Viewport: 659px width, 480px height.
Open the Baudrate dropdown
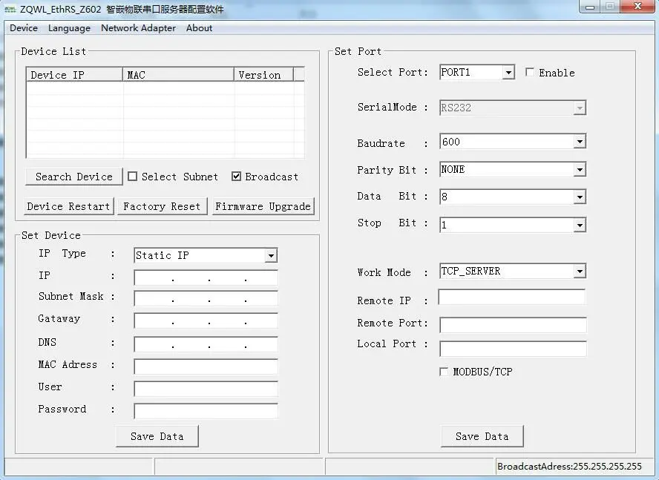(x=578, y=141)
